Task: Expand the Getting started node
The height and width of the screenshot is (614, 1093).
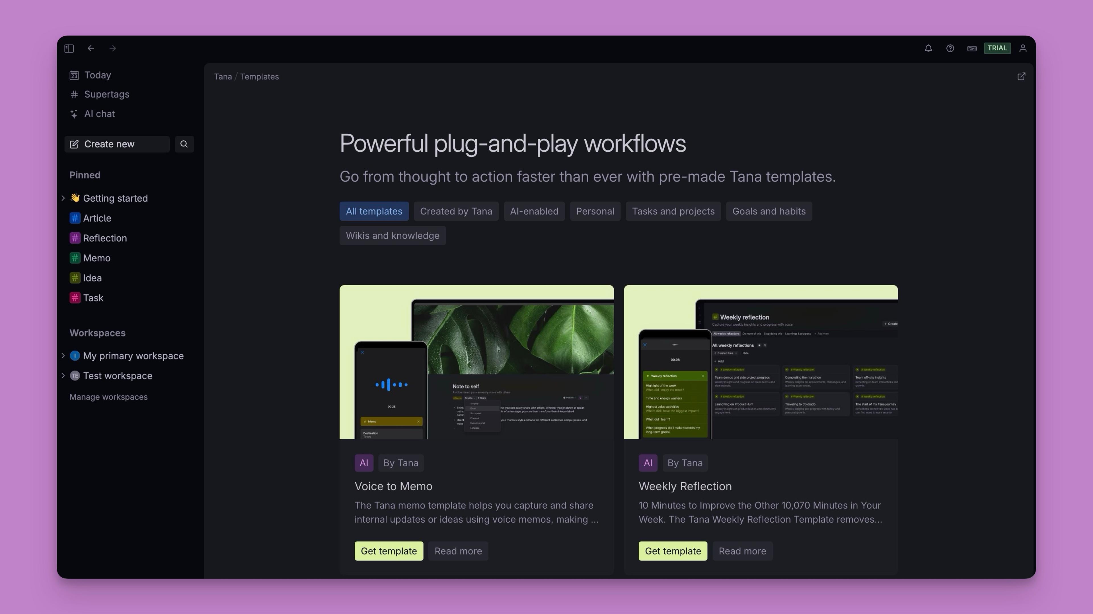Action: point(63,198)
